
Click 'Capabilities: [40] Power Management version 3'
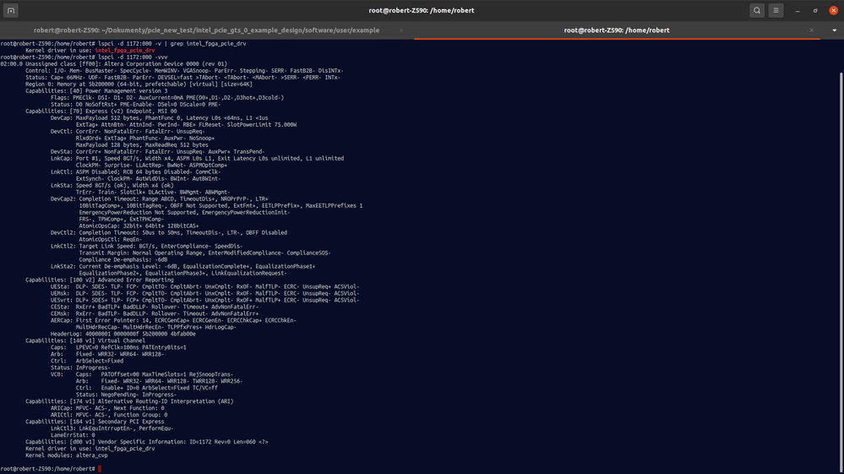pos(96,91)
